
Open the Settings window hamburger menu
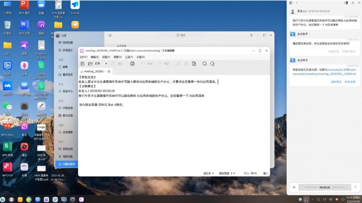tap(251, 35)
